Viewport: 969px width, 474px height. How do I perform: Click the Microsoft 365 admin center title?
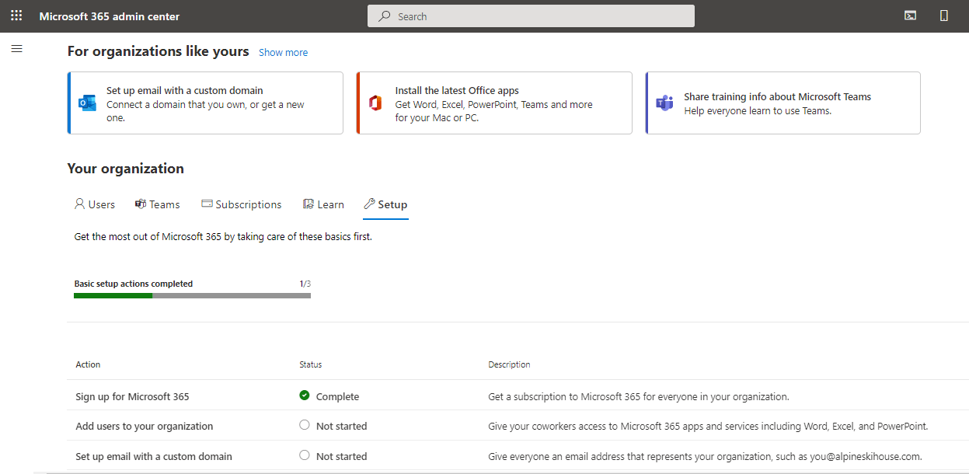[110, 16]
